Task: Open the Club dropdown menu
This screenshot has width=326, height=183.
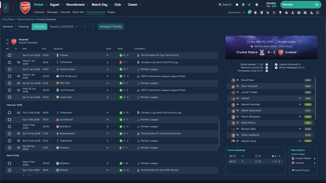Action: click(119, 5)
